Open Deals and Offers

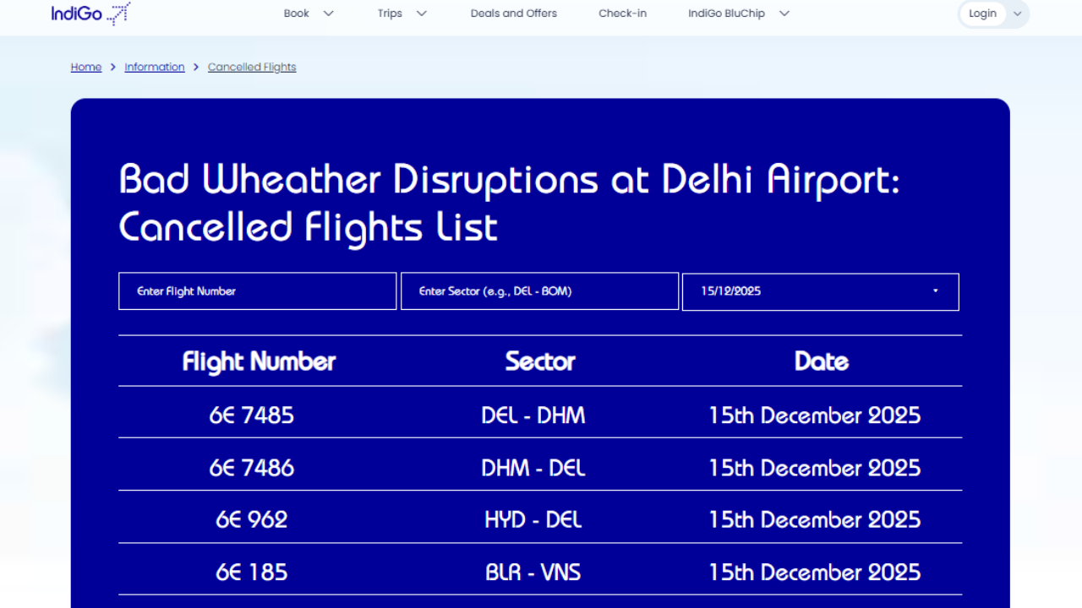pos(514,14)
